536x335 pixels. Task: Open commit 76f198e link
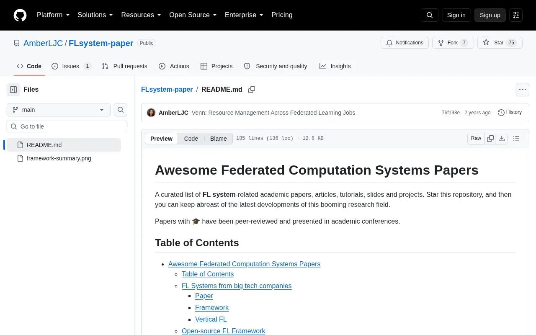451,113
